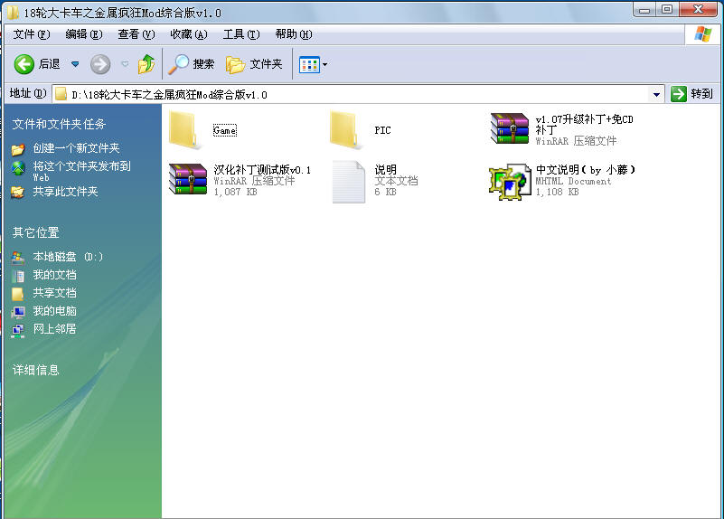Click 创建一个新文件夹 link
724x519 pixels.
click(x=76, y=148)
